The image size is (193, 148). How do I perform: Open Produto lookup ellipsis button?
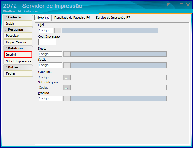click(66, 98)
